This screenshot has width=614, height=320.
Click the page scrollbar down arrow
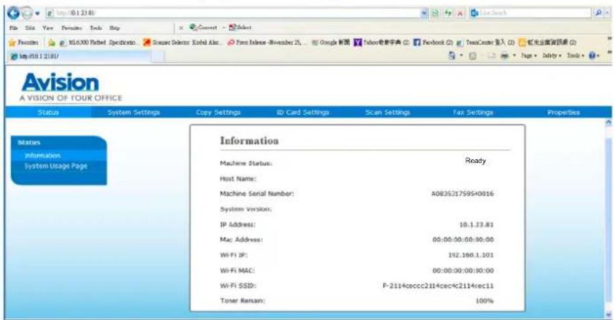point(608,315)
